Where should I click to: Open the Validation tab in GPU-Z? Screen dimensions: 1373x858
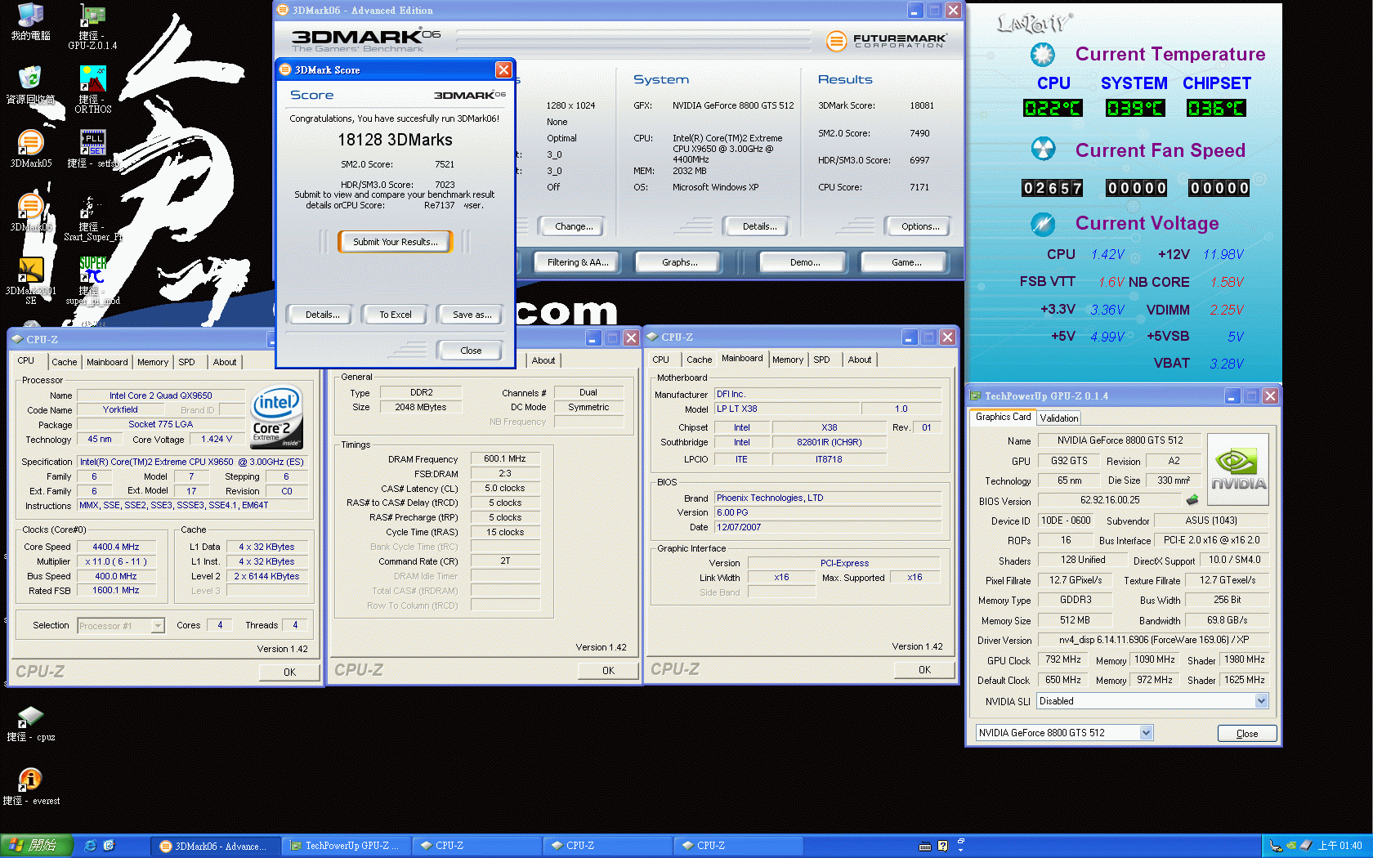click(1058, 418)
